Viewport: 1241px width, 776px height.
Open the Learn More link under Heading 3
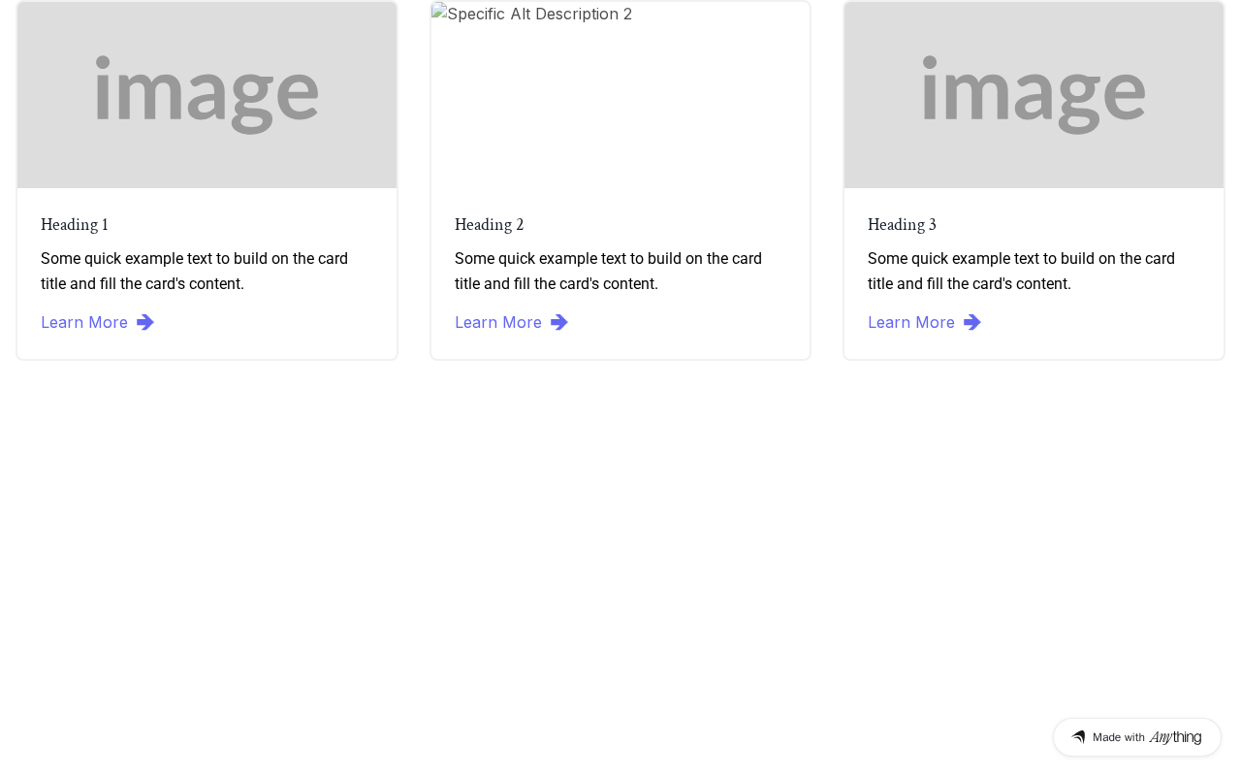pyautogui.click(x=911, y=322)
